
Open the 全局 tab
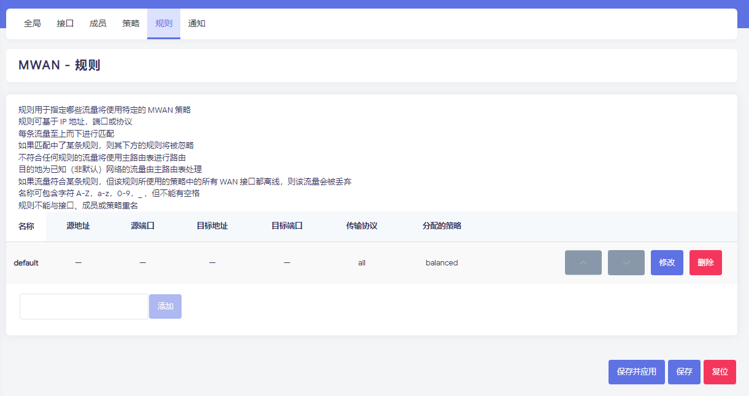[x=33, y=24]
